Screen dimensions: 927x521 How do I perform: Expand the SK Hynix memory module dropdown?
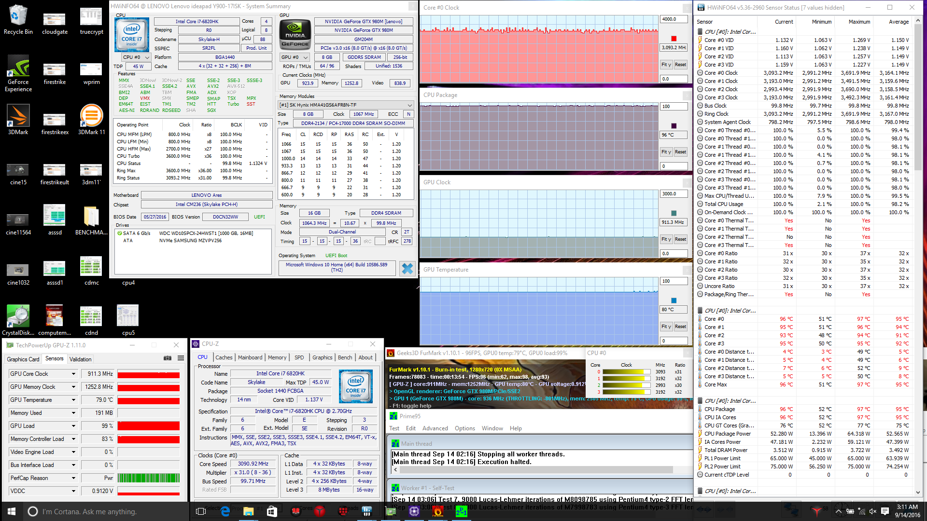[409, 105]
